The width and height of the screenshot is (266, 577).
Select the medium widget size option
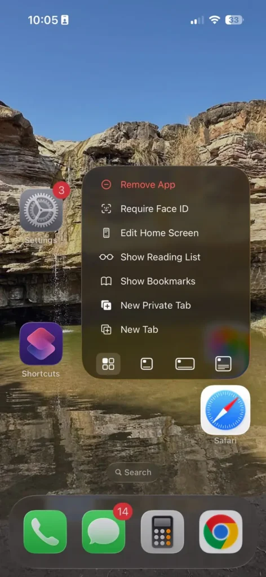pyautogui.click(x=185, y=364)
